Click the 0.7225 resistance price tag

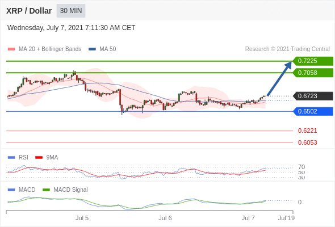[313, 61]
